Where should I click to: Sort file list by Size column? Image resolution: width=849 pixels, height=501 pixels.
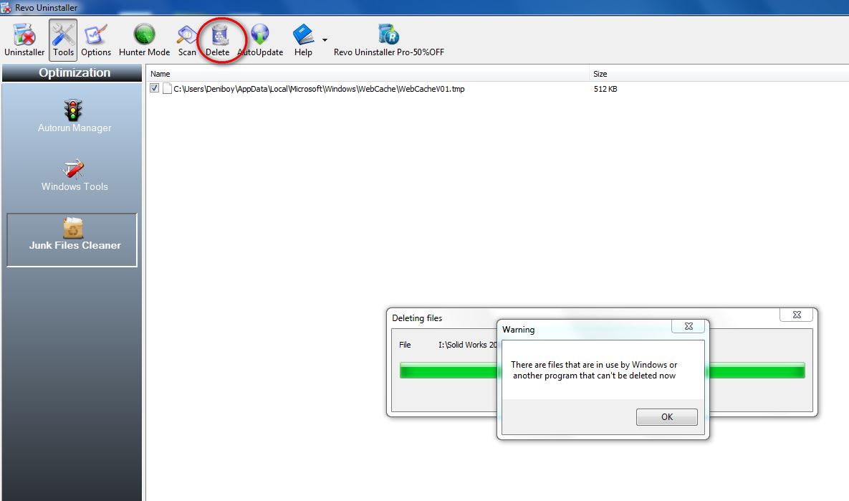pyautogui.click(x=718, y=74)
